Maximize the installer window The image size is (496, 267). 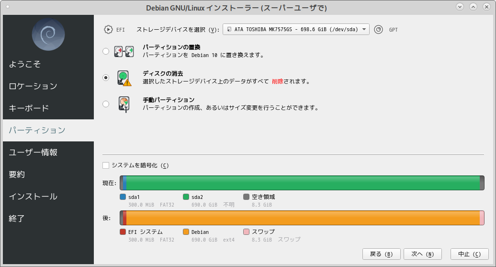(473, 7)
